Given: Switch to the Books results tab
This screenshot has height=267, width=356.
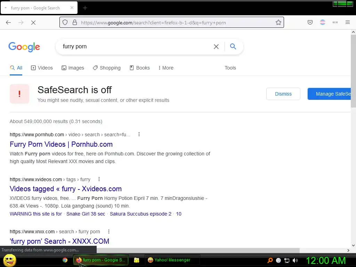Looking at the screenshot, I should click(x=140, y=68).
